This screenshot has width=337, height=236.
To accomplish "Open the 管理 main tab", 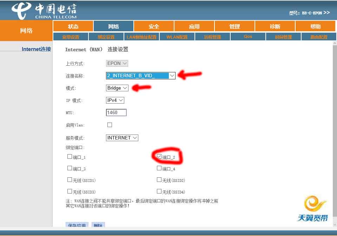I will pos(235,26).
